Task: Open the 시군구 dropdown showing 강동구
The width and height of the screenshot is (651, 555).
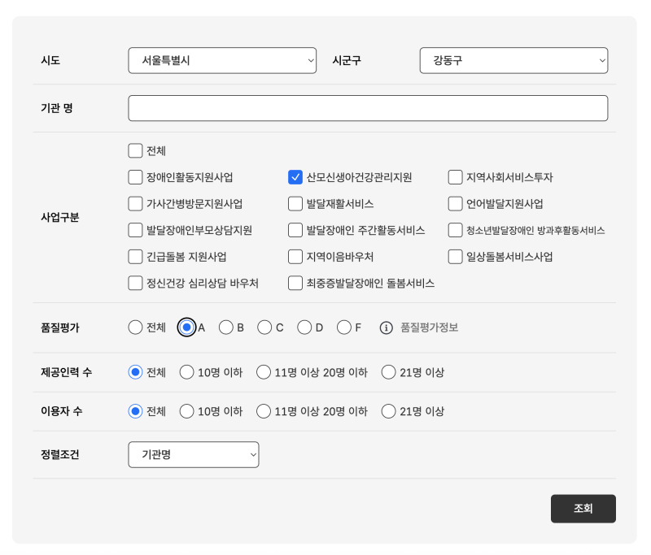Action: coord(513,60)
